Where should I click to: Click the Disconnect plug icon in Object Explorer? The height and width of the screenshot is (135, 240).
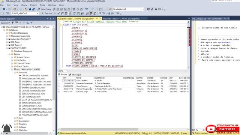tap(16, 23)
